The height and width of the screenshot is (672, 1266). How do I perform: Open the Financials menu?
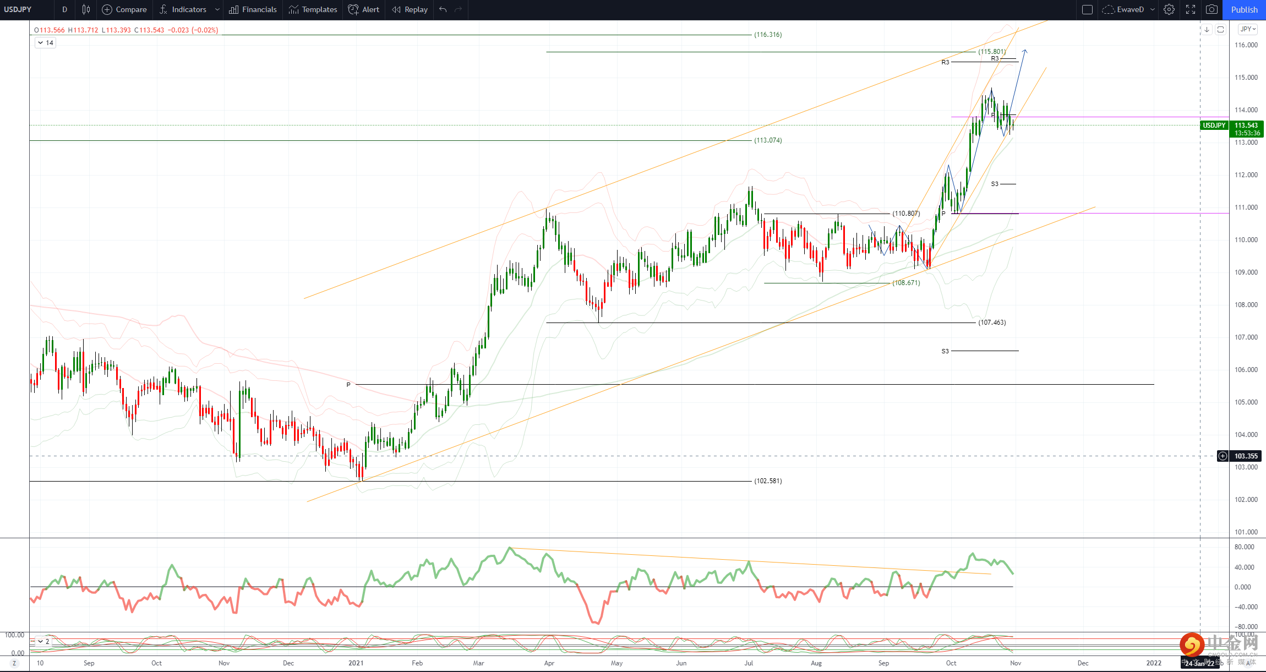tap(253, 9)
